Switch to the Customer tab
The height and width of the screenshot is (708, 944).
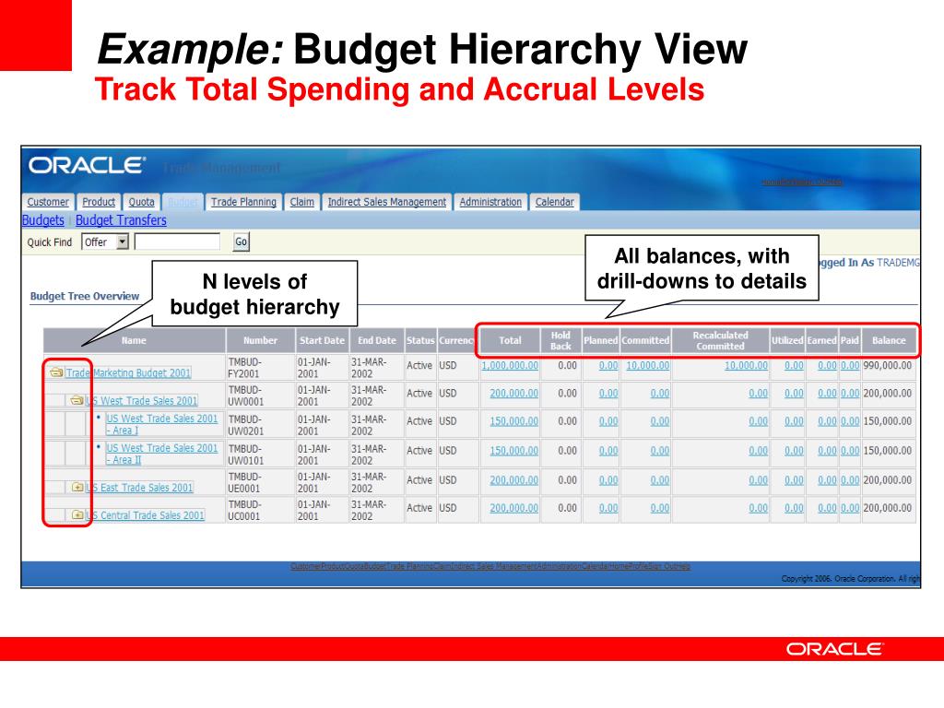(48, 202)
